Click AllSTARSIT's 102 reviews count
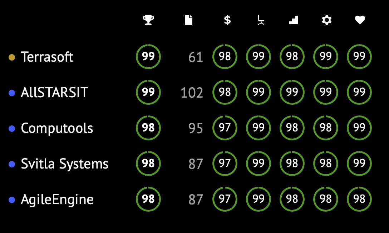Image resolution: width=389 pixels, height=233 pixels. 192,93
